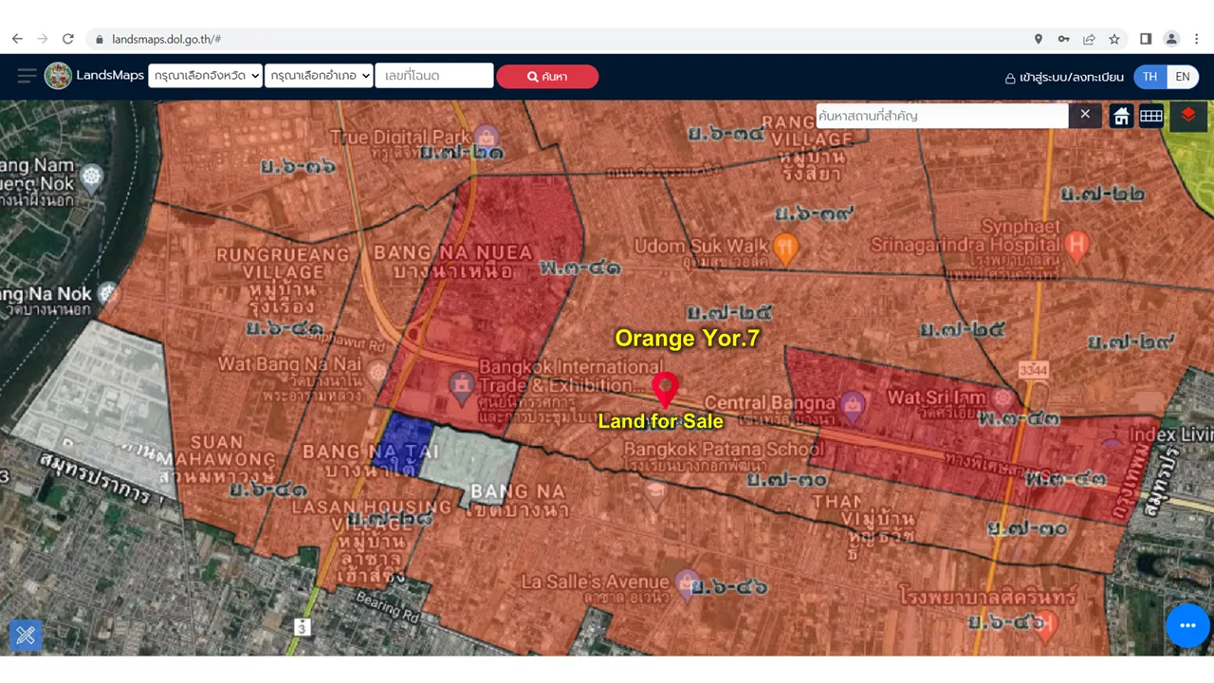Open the district selection dropdown

[x=319, y=76]
